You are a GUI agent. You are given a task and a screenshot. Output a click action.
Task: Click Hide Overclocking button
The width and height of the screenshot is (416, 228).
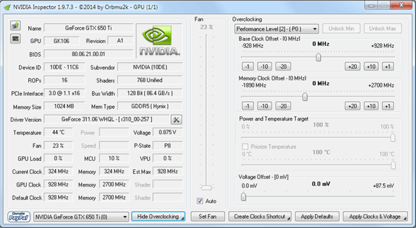(158, 217)
